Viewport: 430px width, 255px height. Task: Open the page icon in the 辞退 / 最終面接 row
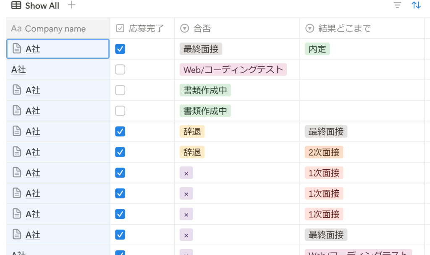[17, 131]
